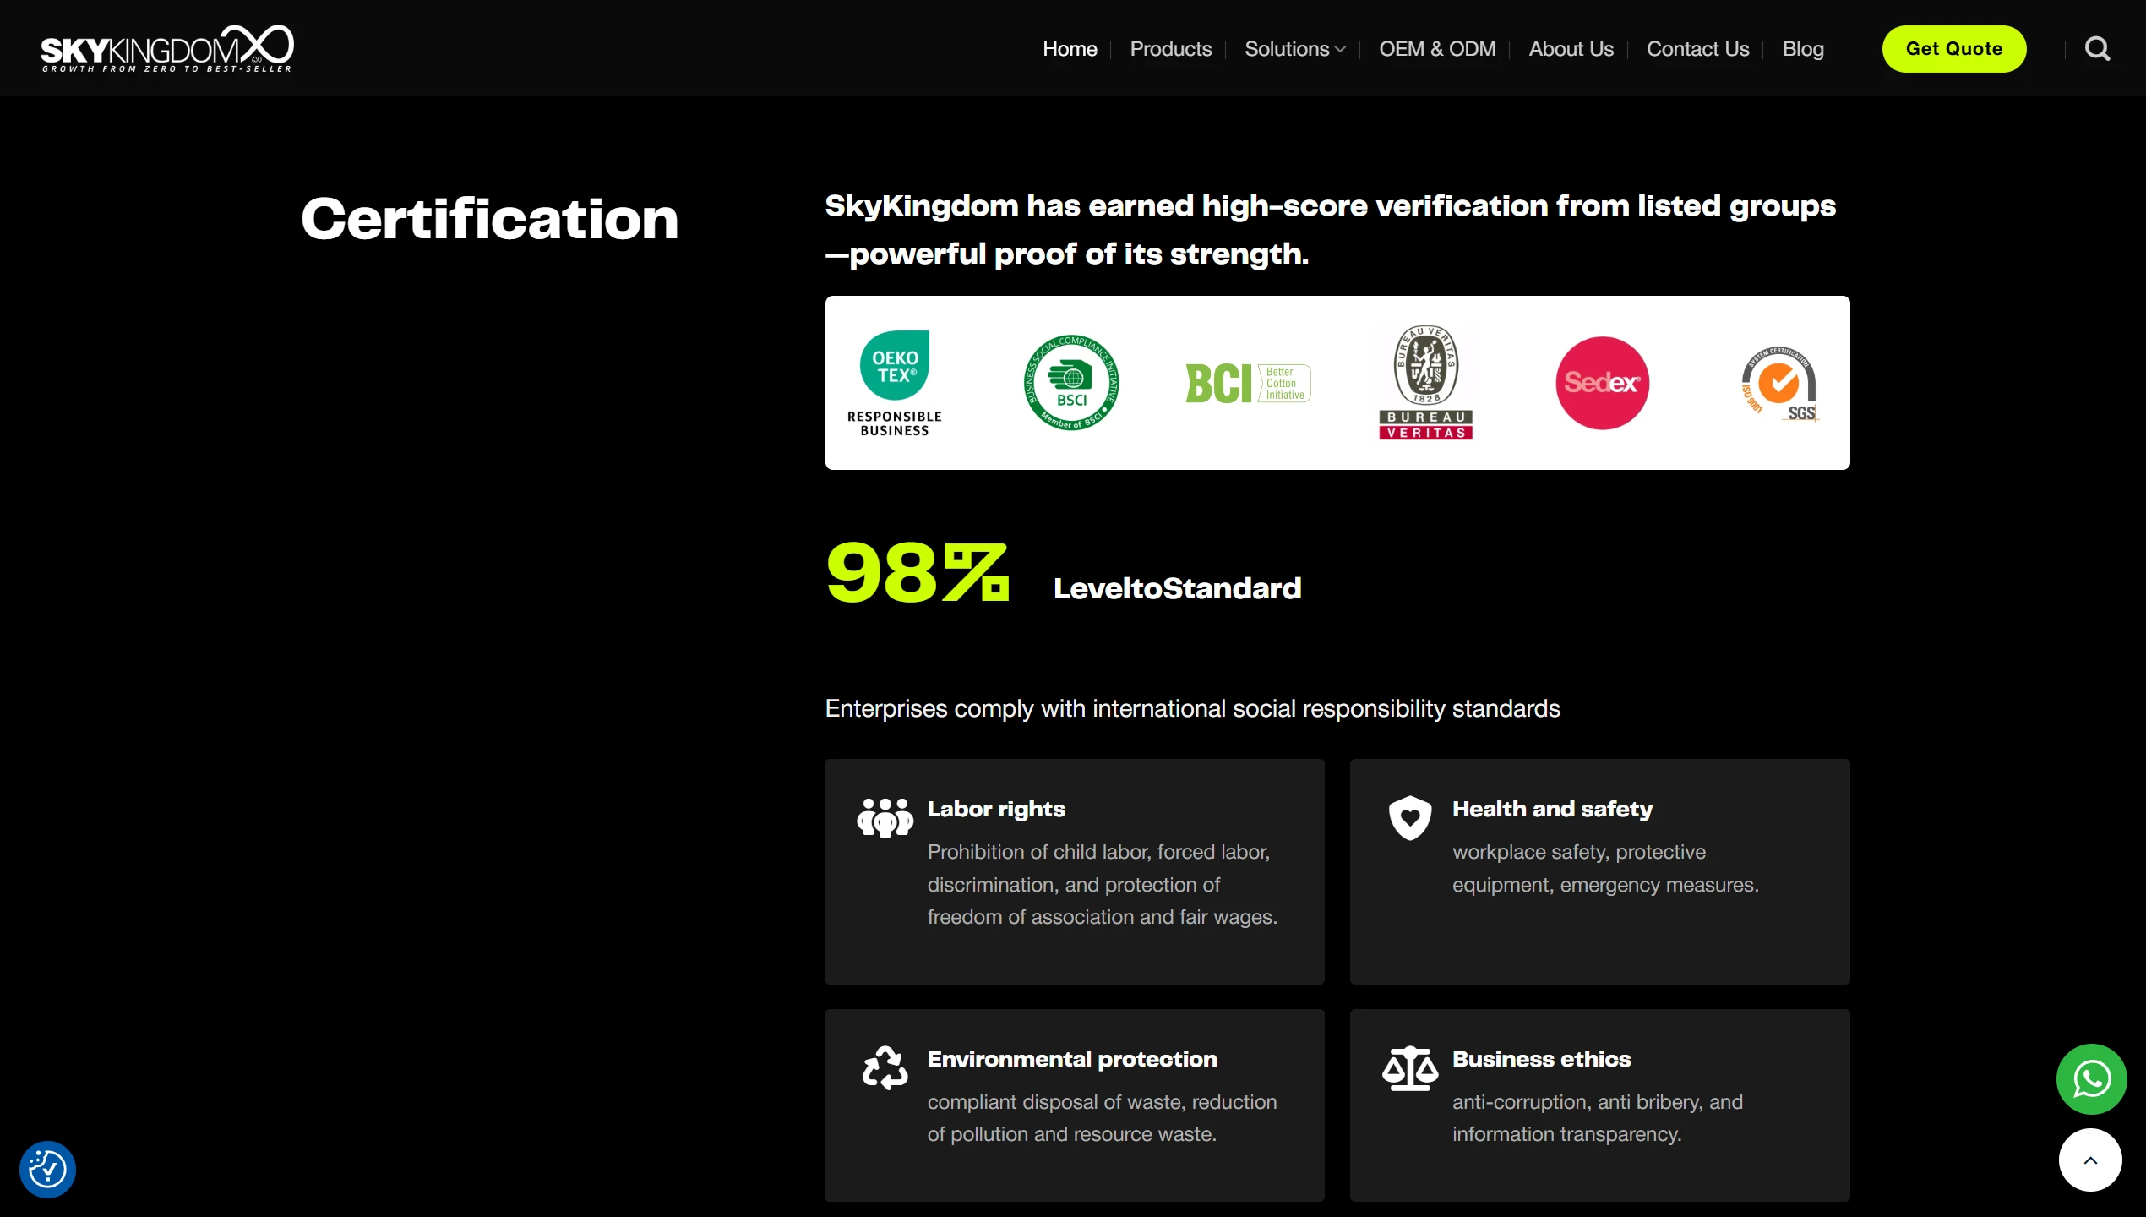Screen dimensions: 2146x1217
Task: Click the SkyKingdom logo
Action: point(167,48)
